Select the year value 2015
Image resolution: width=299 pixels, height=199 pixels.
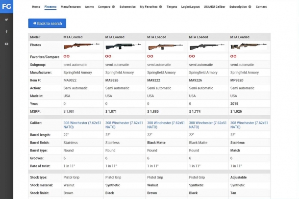click(x=234, y=104)
